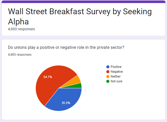This screenshot has width=167, height=122.
Task: Select the Neither legend label
Action: [x=116, y=77]
